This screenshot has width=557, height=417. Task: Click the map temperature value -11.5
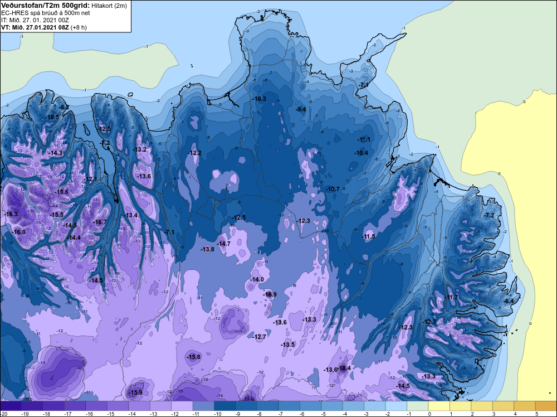[x=368, y=236]
